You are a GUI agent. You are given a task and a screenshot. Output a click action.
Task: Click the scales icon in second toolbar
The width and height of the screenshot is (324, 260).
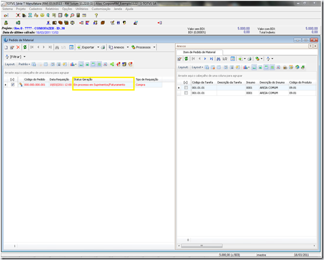tap(72, 23)
